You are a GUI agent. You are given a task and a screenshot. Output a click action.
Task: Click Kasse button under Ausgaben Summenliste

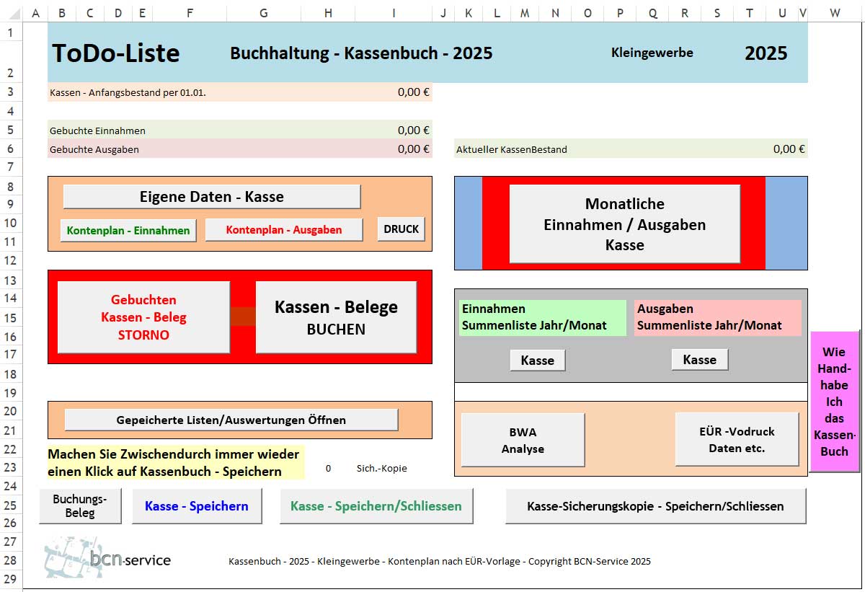point(699,359)
